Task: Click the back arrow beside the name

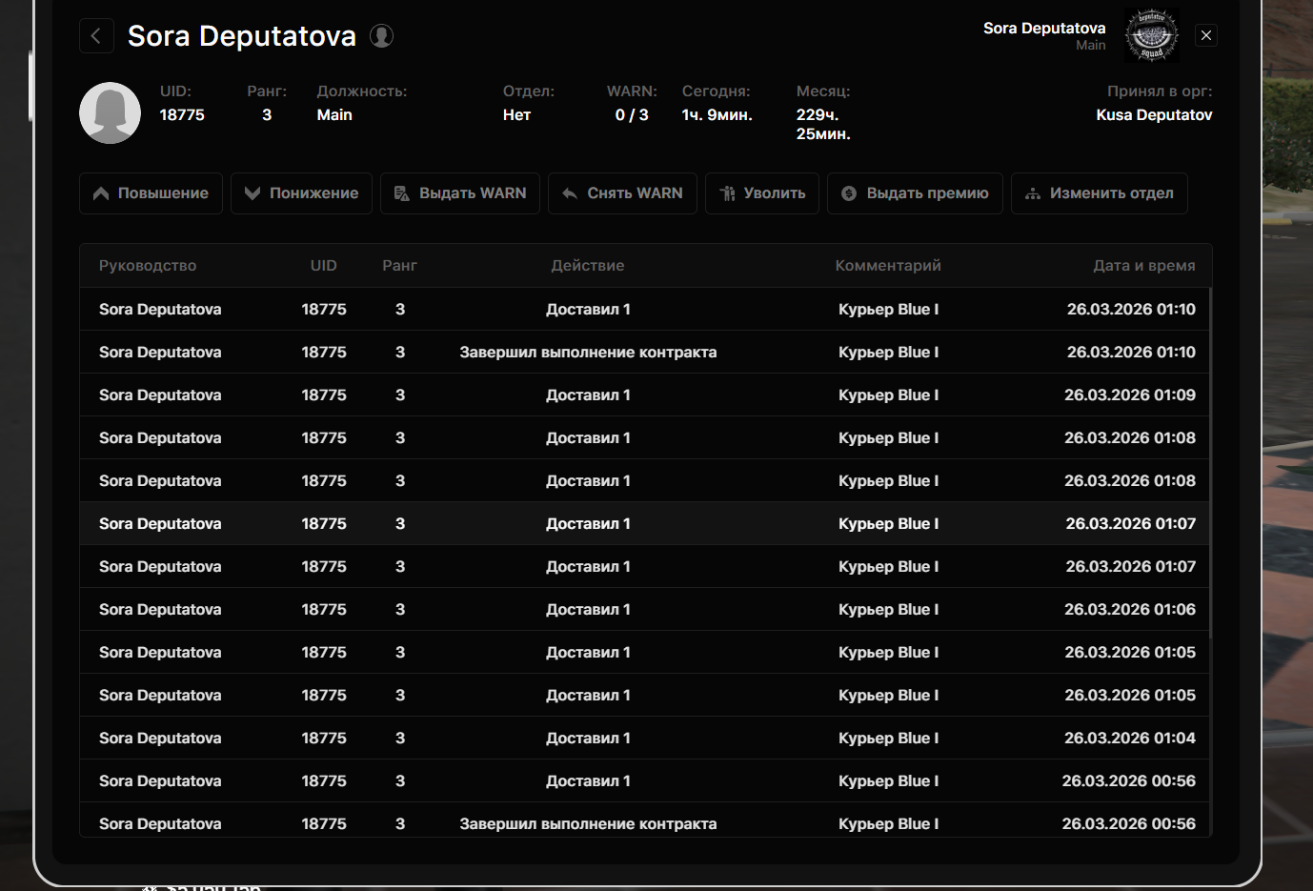Action: pyautogui.click(x=96, y=36)
